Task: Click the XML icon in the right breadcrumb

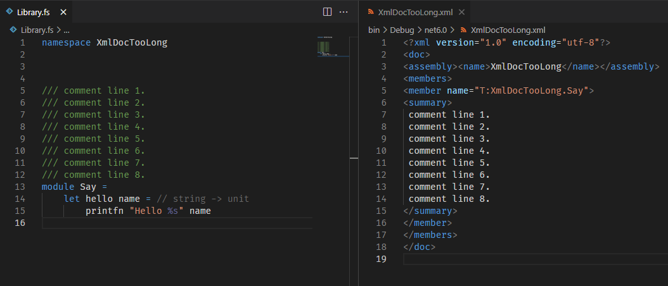Action: 463,30
